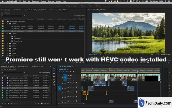Screen dimensions: 172x108
Task: Sort by Media Duration column header
Action: [x=62, y=19]
